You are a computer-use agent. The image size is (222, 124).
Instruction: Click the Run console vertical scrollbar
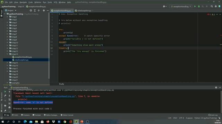[x=221, y=101]
